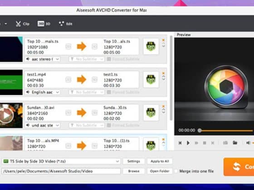The image size is (254, 190).
Task: Reorder the Top 10...mals.ts row with its arrows
Action: [163, 45]
